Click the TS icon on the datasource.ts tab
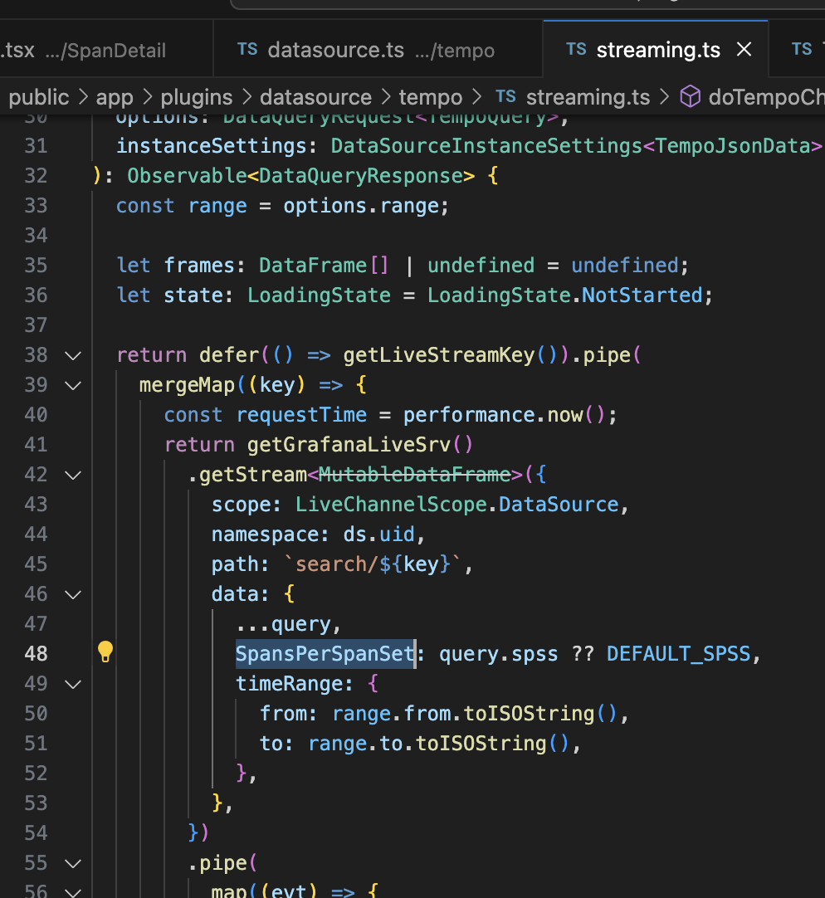Image resolution: width=825 pixels, height=898 pixels. 247,49
